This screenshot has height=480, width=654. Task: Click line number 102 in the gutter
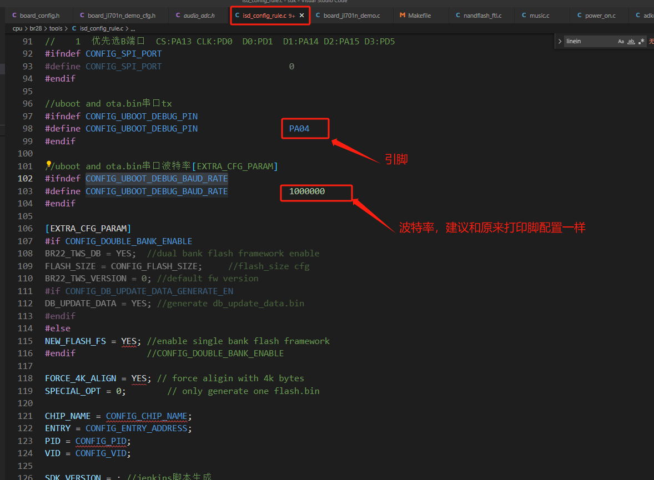[25, 179]
